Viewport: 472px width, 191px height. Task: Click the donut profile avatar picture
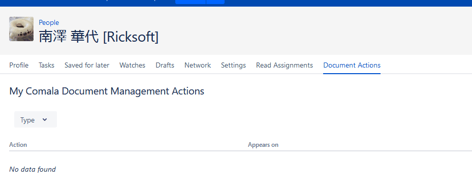tap(21, 29)
